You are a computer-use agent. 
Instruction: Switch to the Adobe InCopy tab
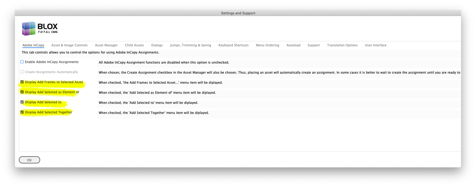[33, 45]
